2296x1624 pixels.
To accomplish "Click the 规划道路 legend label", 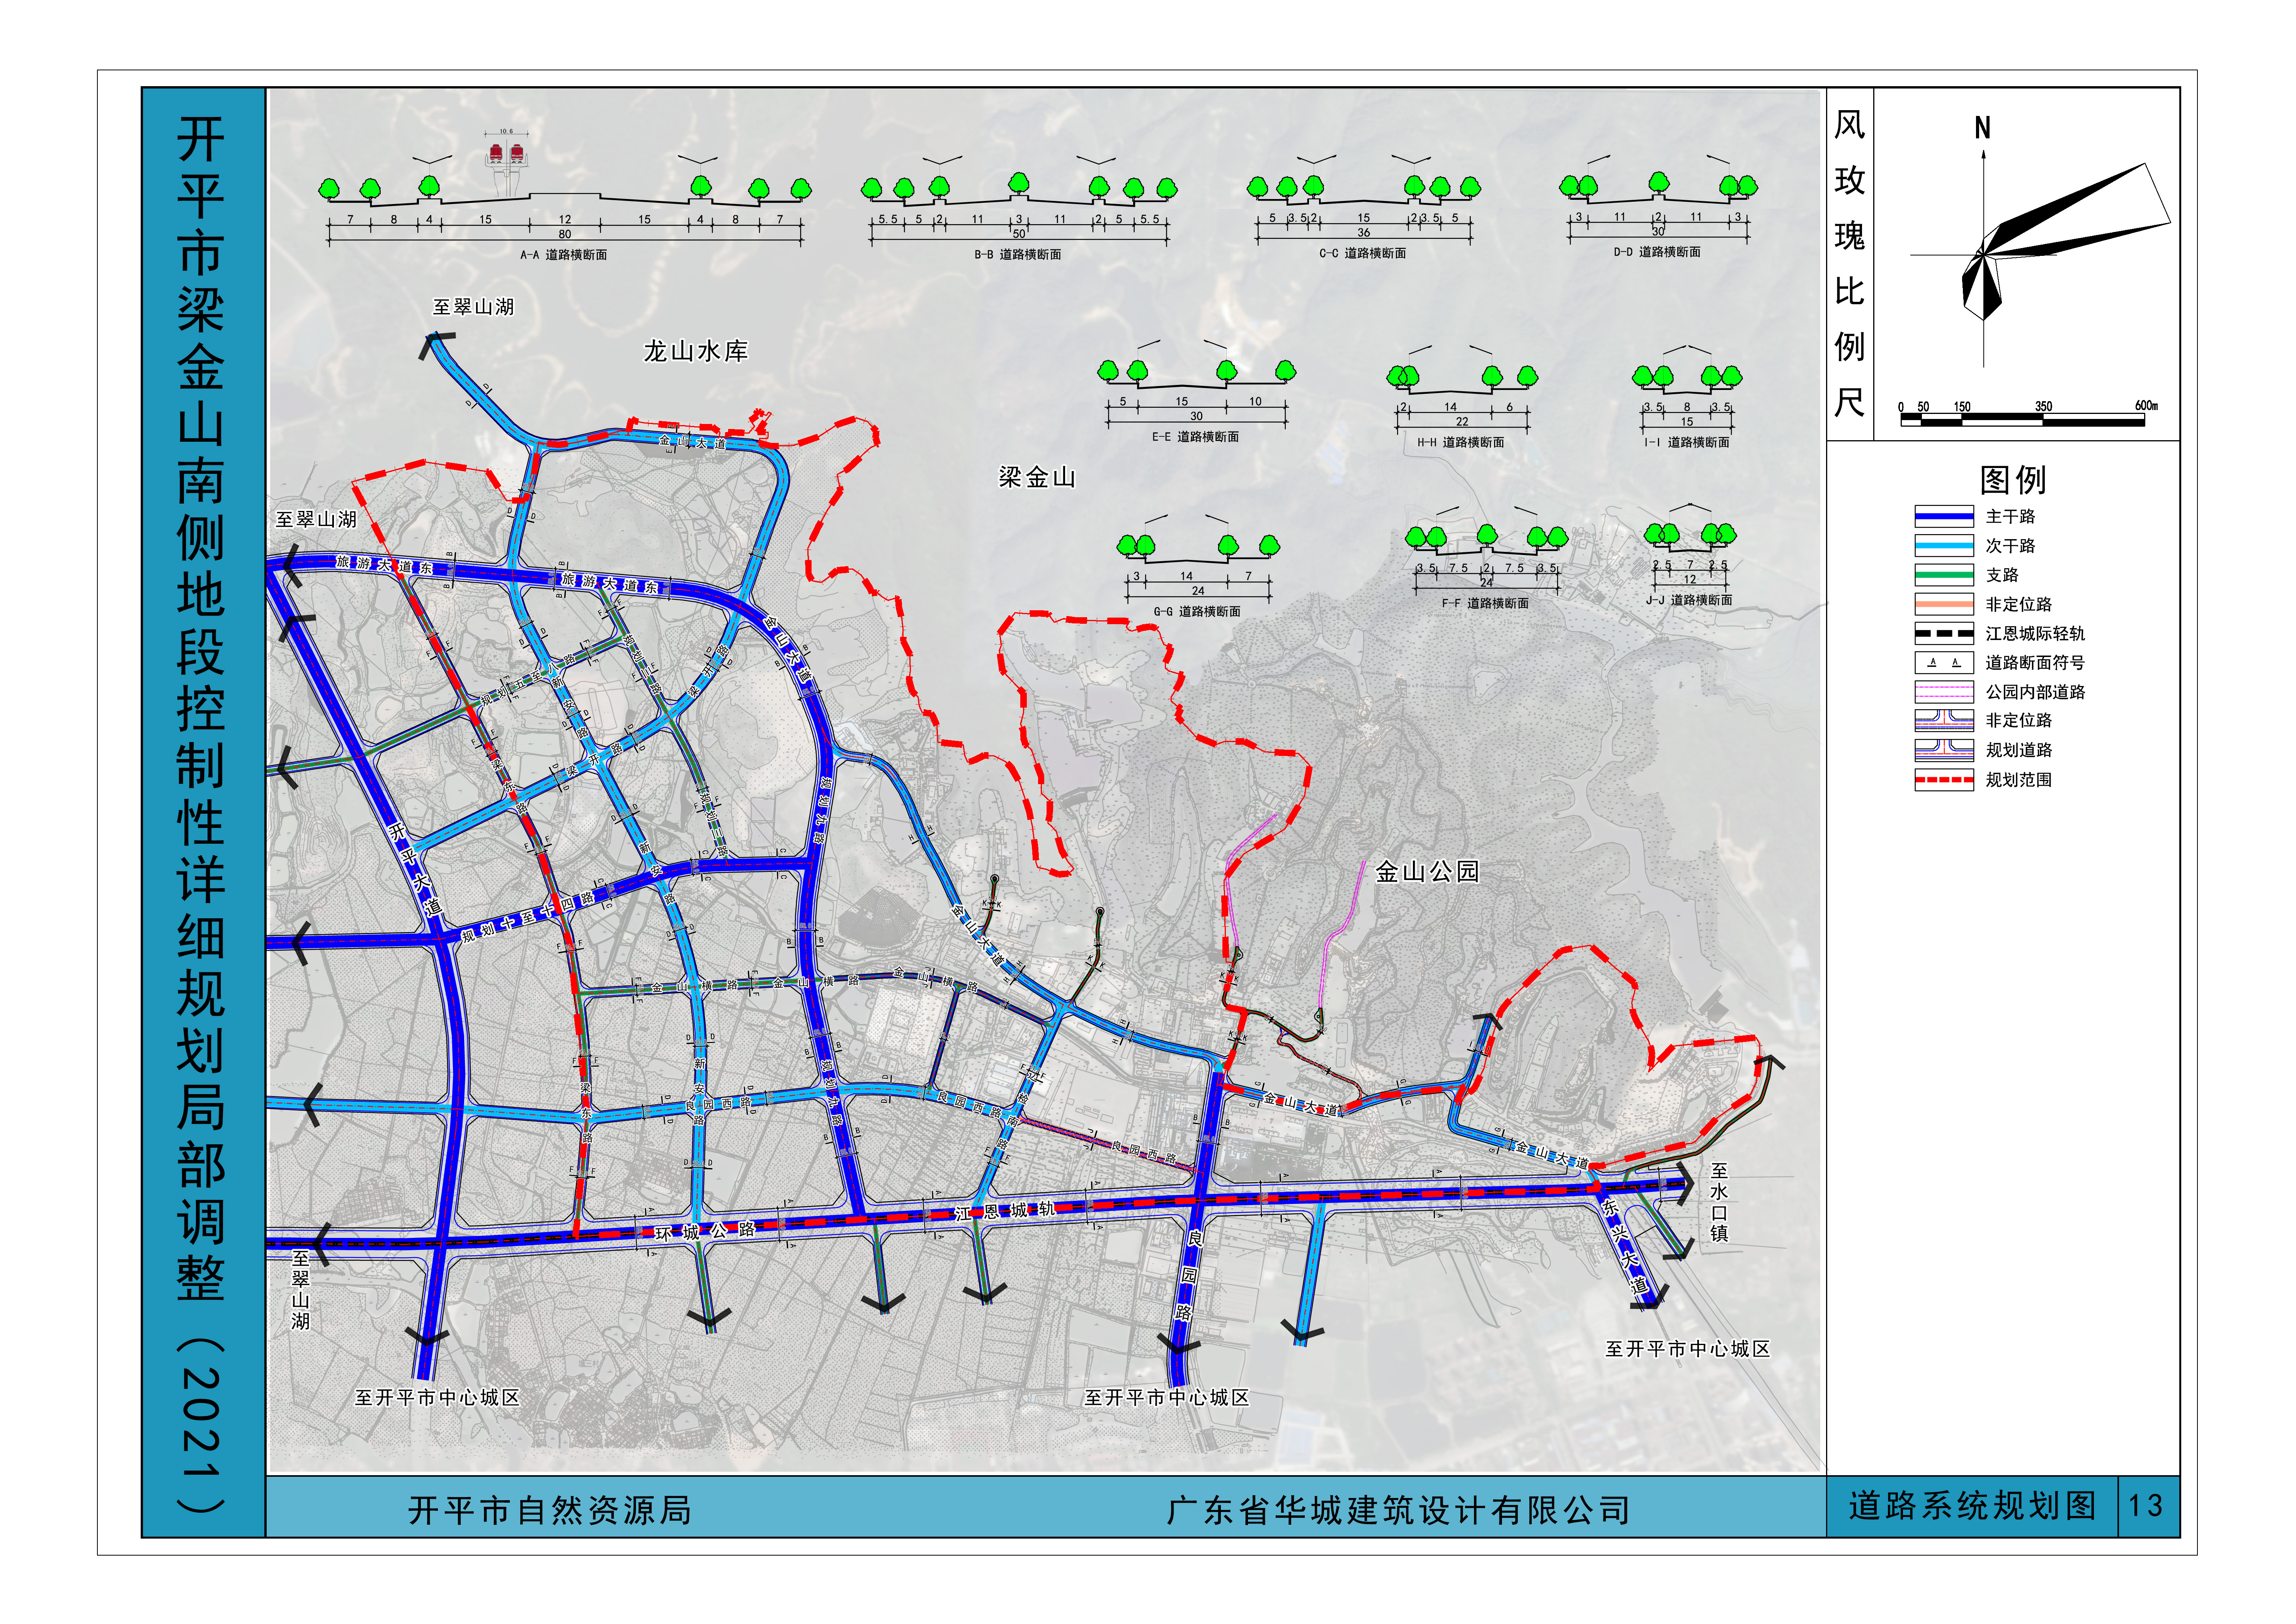I will coord(2018,750).
